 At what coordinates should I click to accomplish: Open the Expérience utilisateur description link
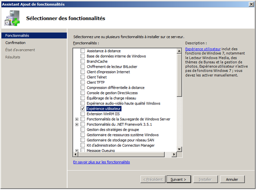(203, 49)
